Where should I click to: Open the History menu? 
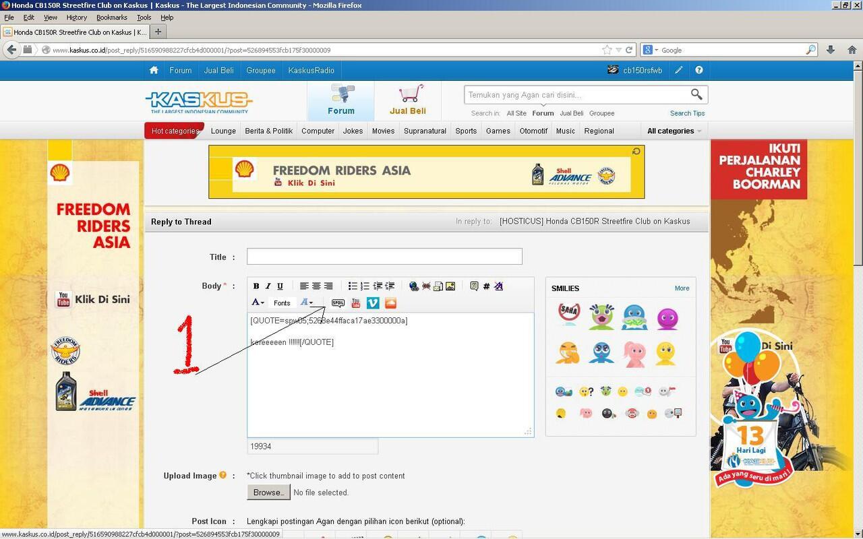click(76, 18)
